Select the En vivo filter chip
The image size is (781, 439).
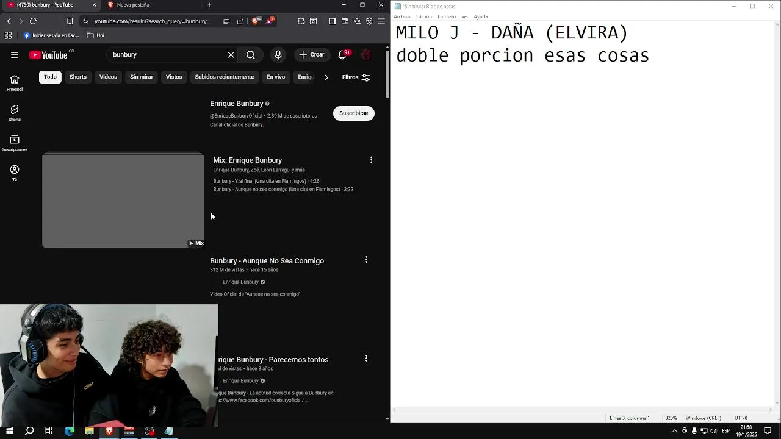[x=276, y=77]
